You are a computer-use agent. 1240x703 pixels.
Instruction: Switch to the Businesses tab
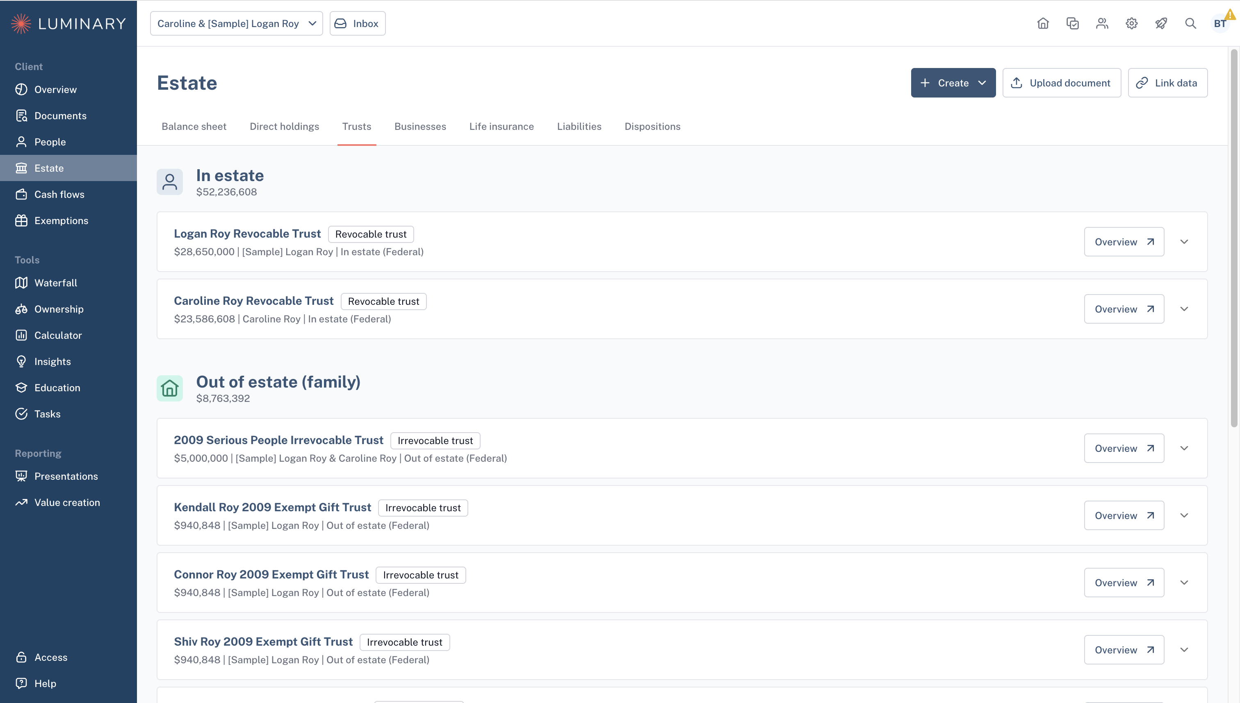420,127
